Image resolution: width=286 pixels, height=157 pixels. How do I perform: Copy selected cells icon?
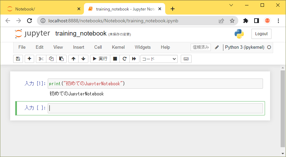pos(51,59)
